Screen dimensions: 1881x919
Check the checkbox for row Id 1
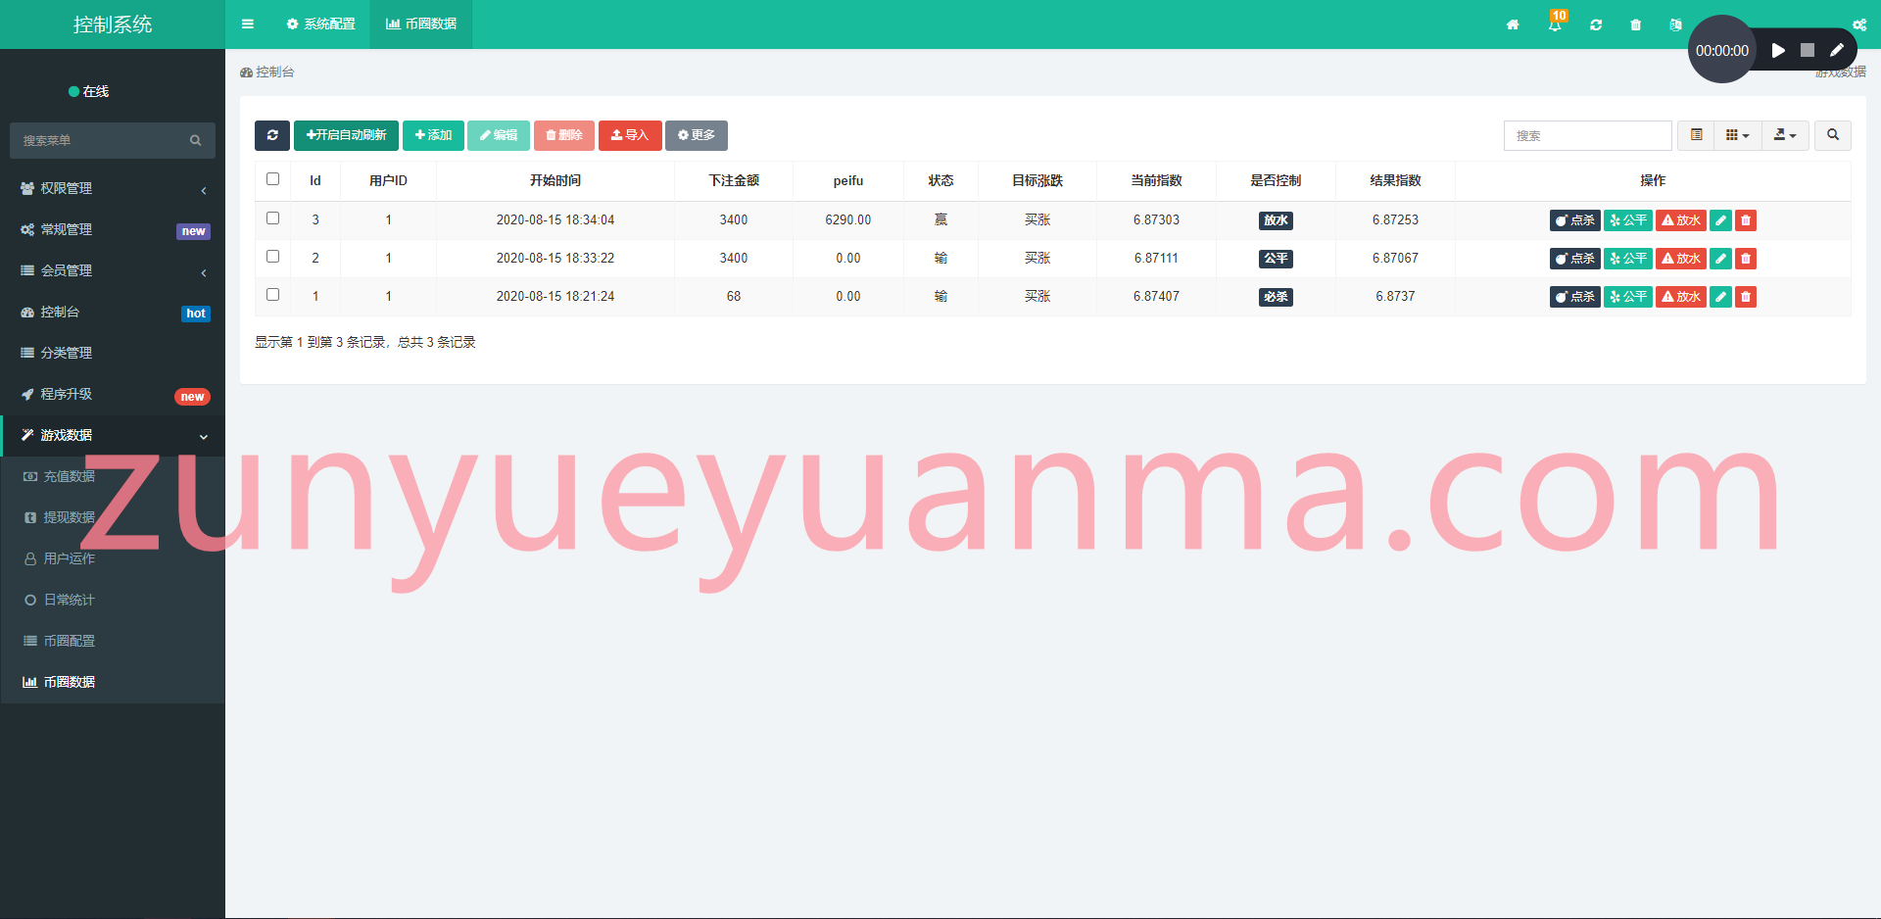273,295
